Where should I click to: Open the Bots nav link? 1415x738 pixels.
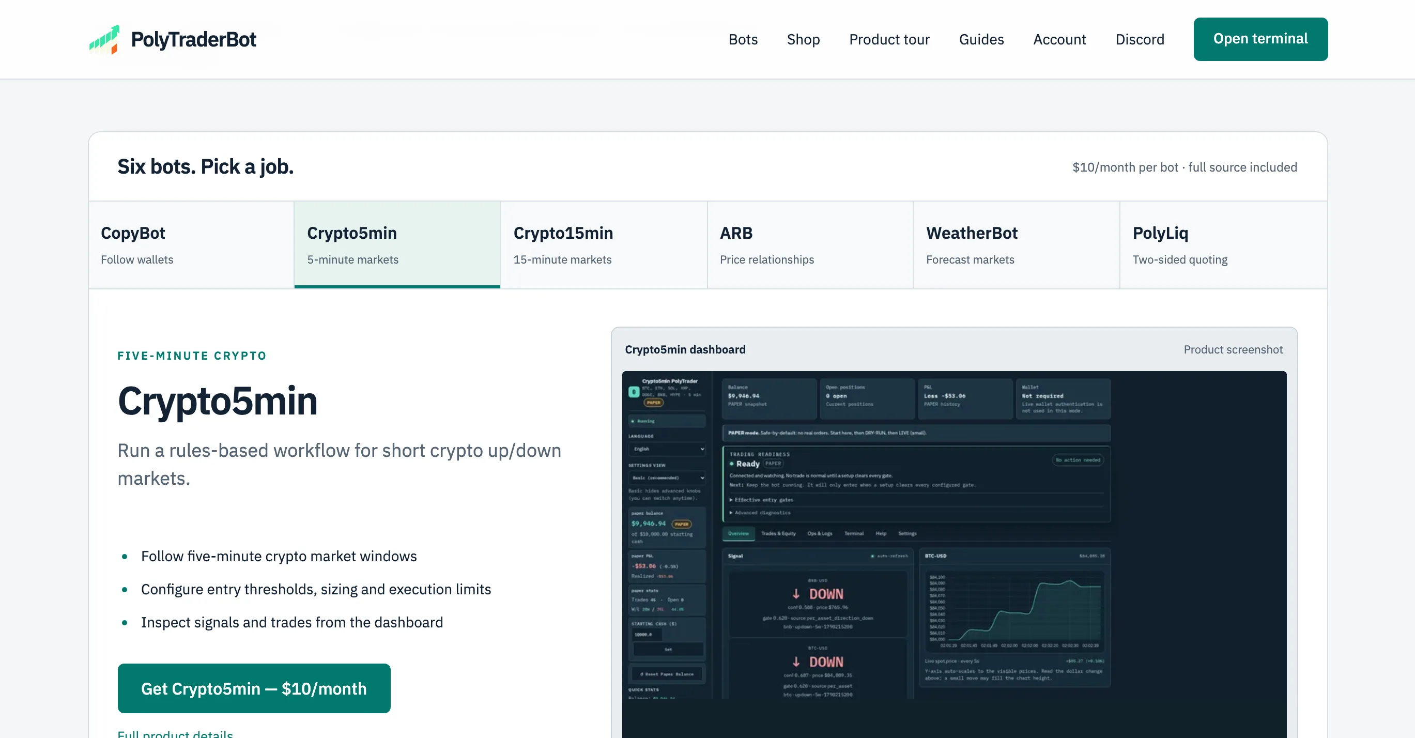[743, 39]
